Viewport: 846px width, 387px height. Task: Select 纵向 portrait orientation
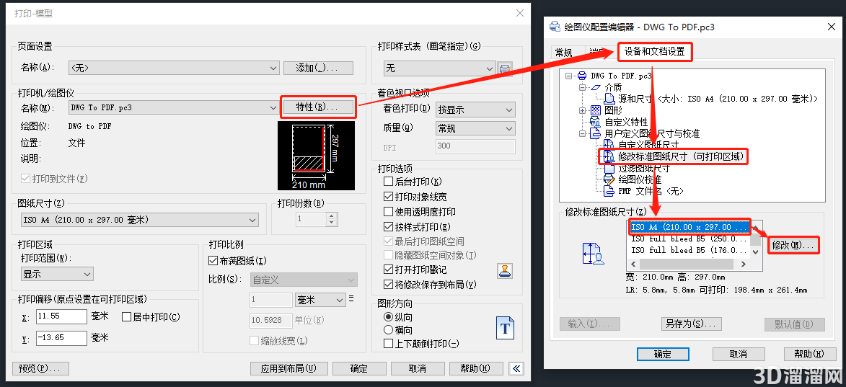tap(388, 317)
